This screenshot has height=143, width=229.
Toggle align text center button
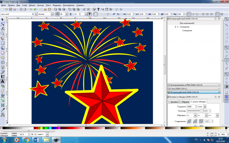pyautogui.click(x=100, y=14)
